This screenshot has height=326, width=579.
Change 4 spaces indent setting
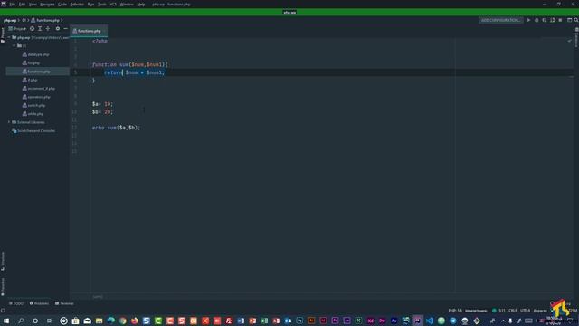540,311
